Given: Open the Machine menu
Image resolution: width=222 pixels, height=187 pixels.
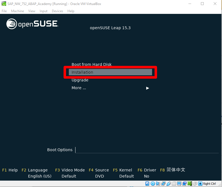Looking at the screenshot, I should (17, 11).
